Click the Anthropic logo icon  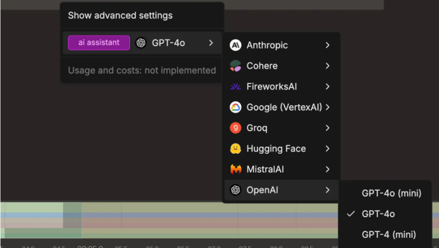[x=235, y=45]
